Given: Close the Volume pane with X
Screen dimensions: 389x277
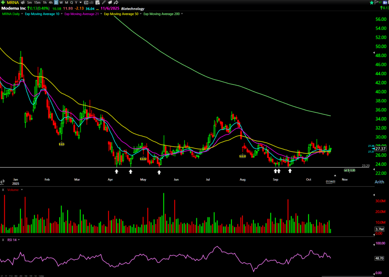Looking at the screenshot, I should pos(3,189).
